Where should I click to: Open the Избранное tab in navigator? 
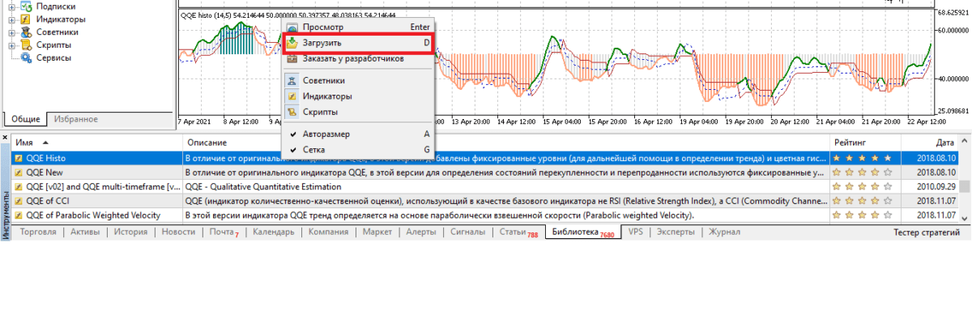pos(75,119)
